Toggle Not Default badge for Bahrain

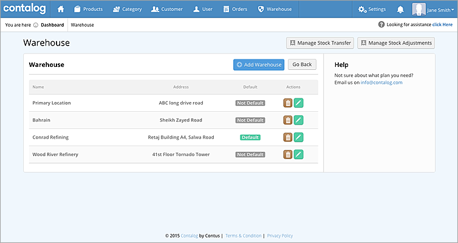250,120
